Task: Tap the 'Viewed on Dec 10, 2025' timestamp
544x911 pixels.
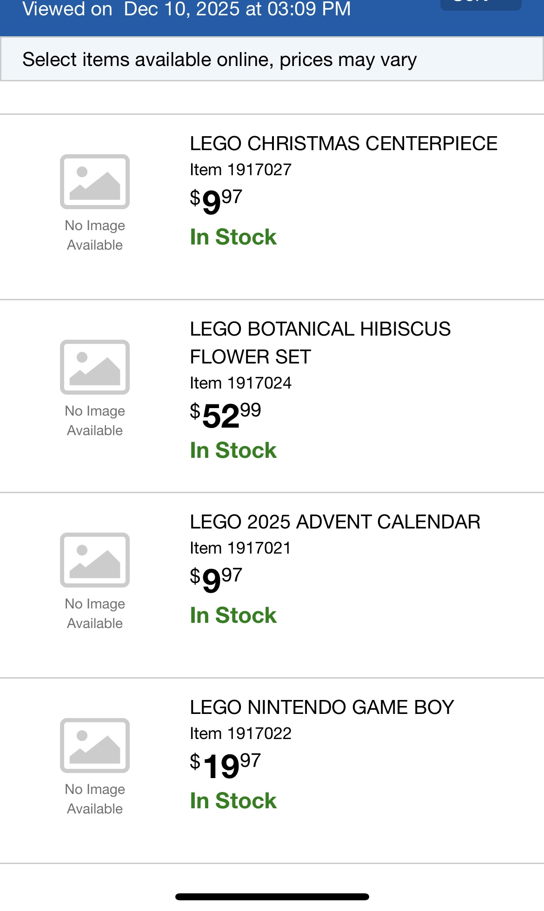Action: 186,9
